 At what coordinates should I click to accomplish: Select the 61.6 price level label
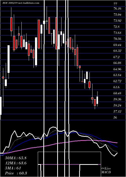coord(116,87)
